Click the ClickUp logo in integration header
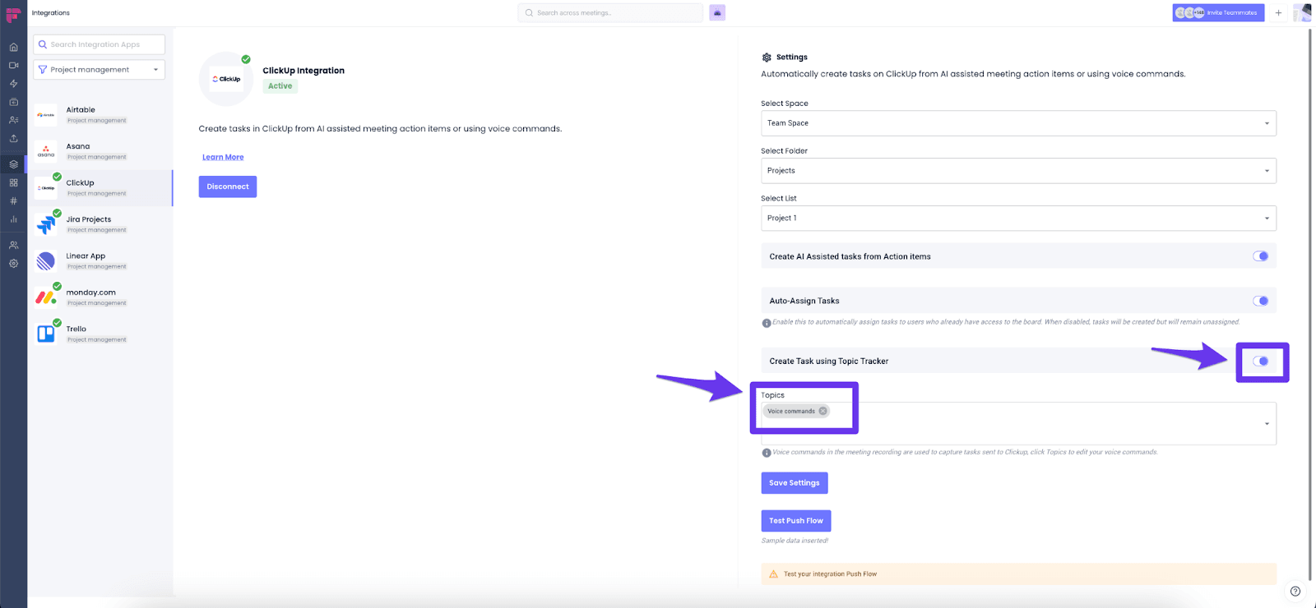Viewport: 1316px width, 608px height. click(x=226, y=79)
